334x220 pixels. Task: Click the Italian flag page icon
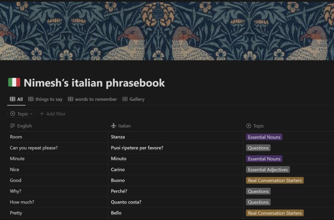pyautogui.click(x=14, y=82)
